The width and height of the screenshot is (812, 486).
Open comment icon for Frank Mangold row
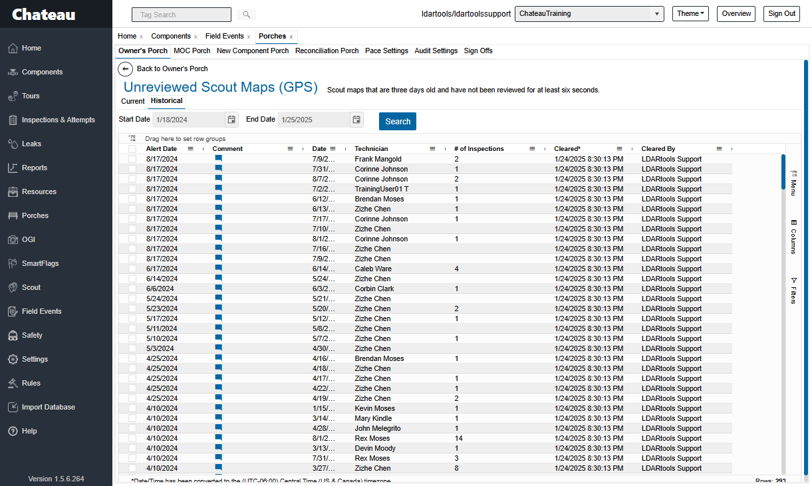click(x=218, y=159)
